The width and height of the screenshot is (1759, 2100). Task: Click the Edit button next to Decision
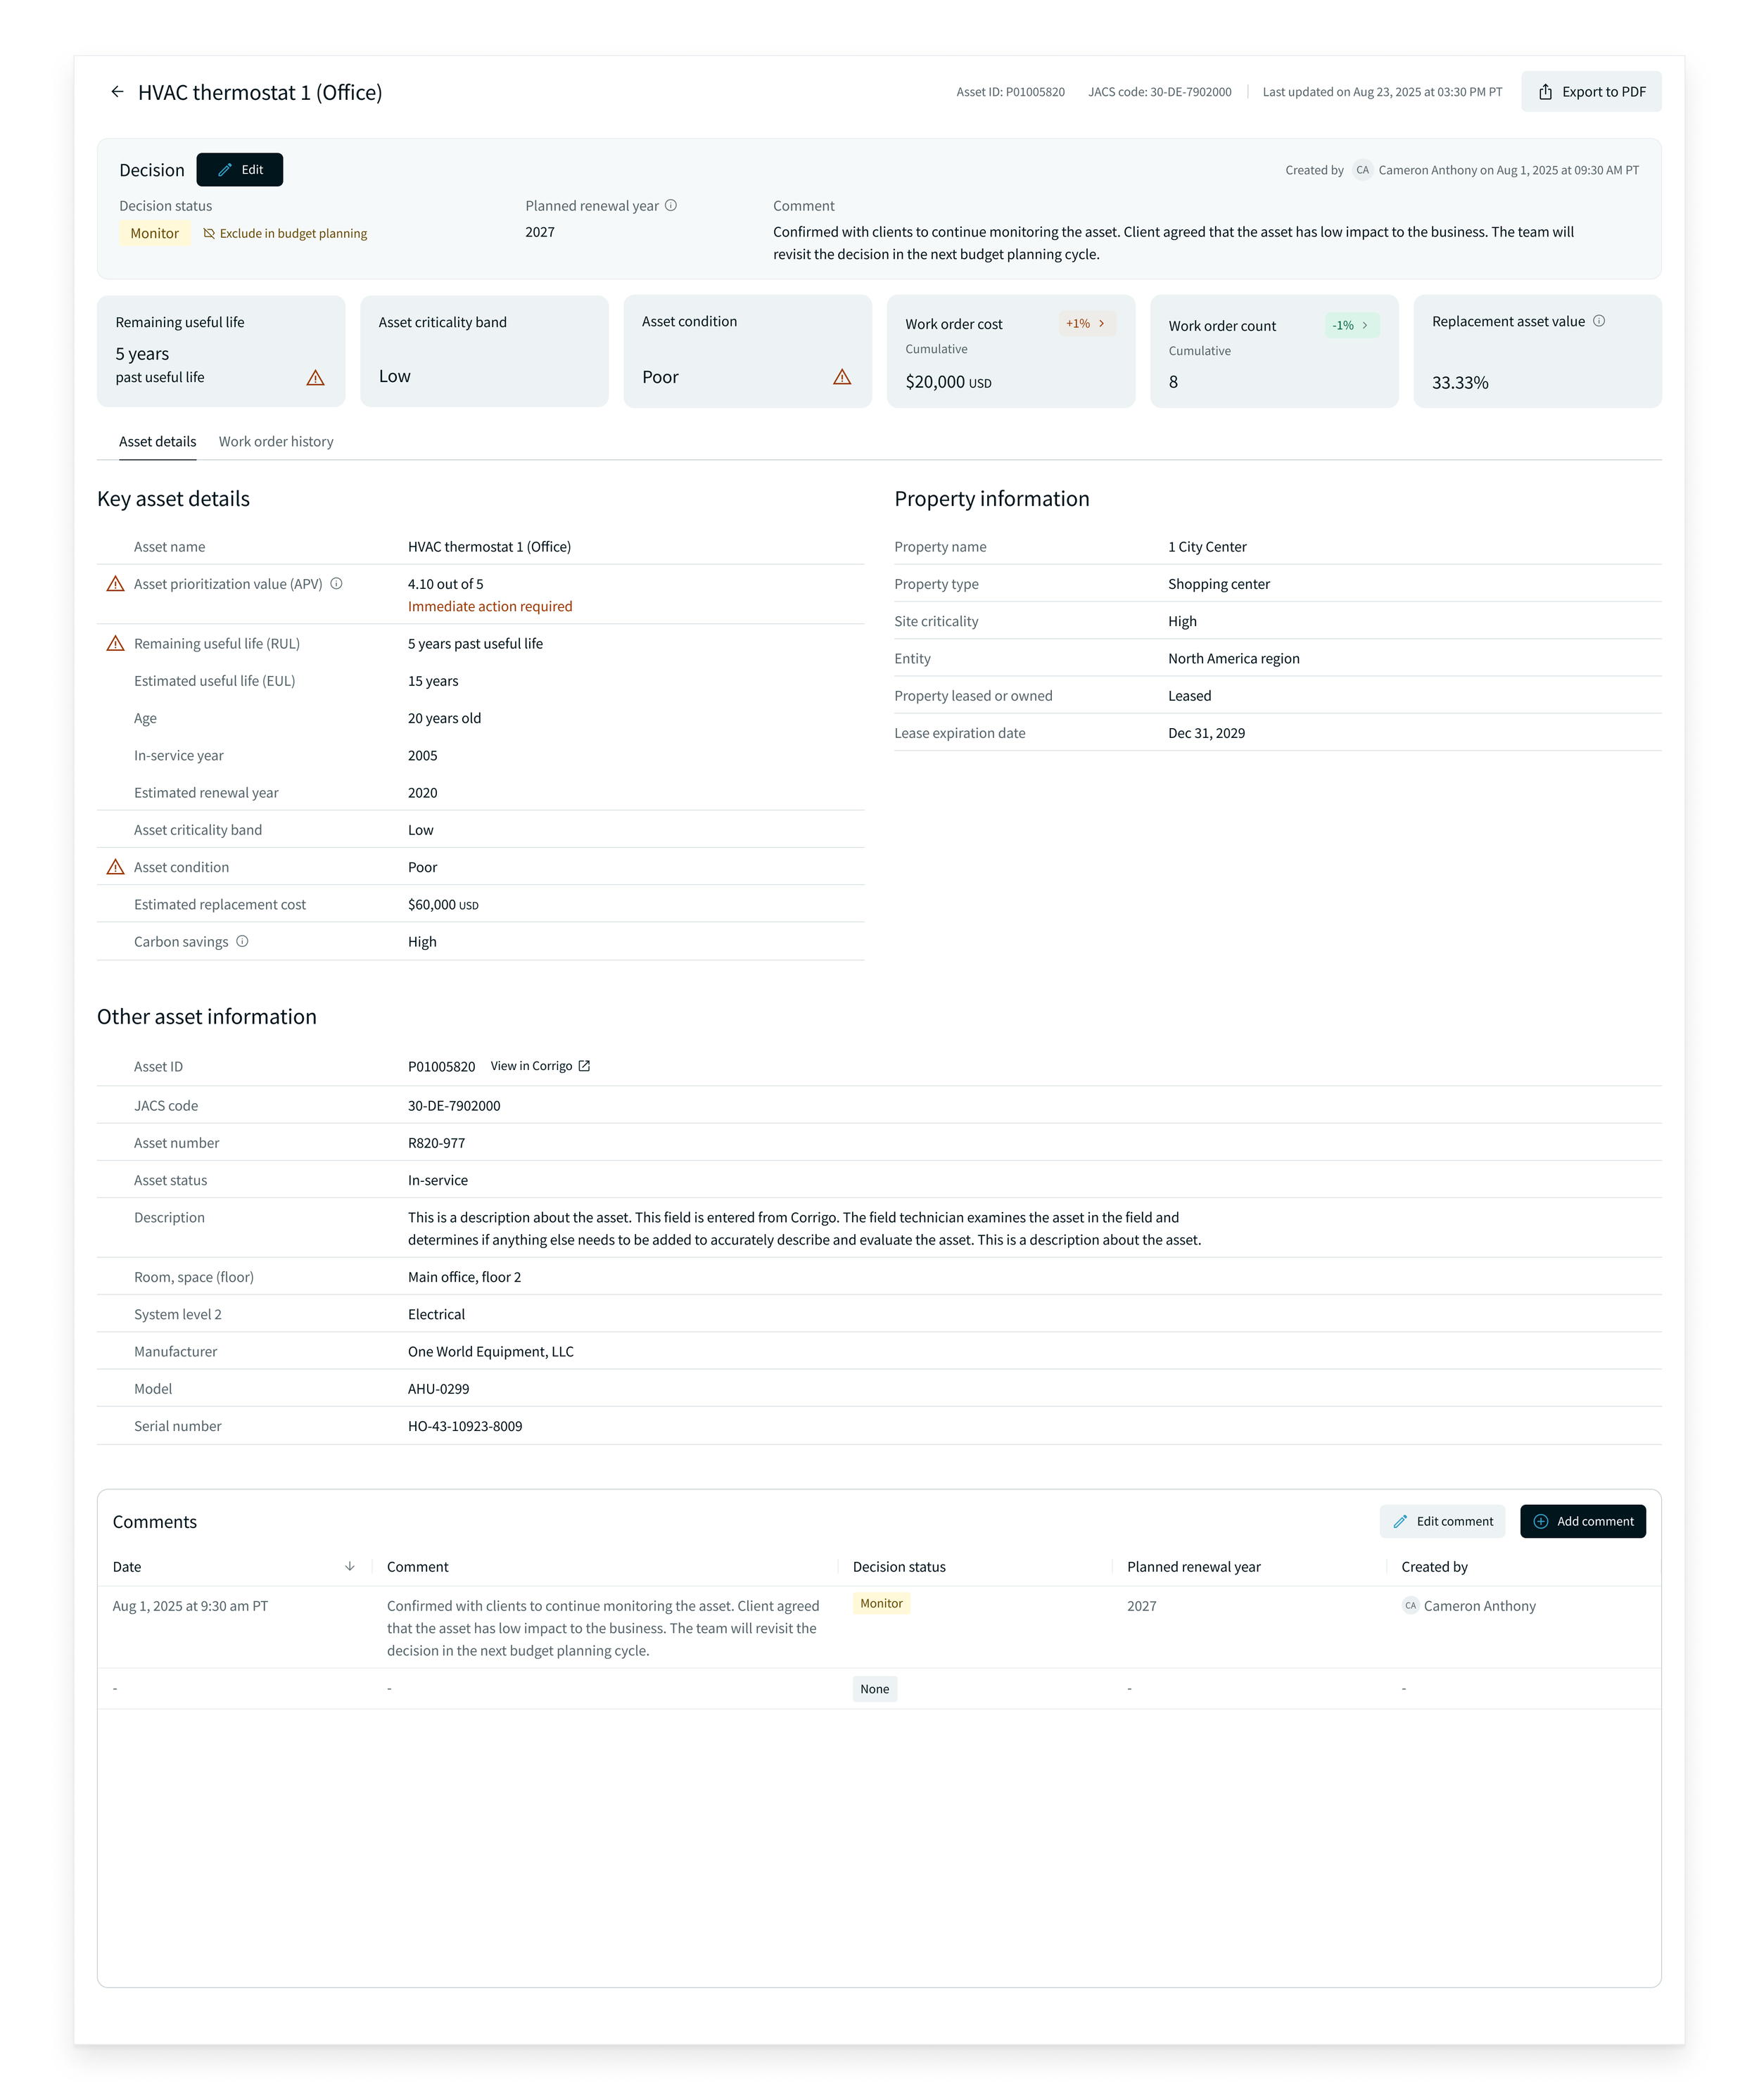pyautogui.click(x=239, y=170)
